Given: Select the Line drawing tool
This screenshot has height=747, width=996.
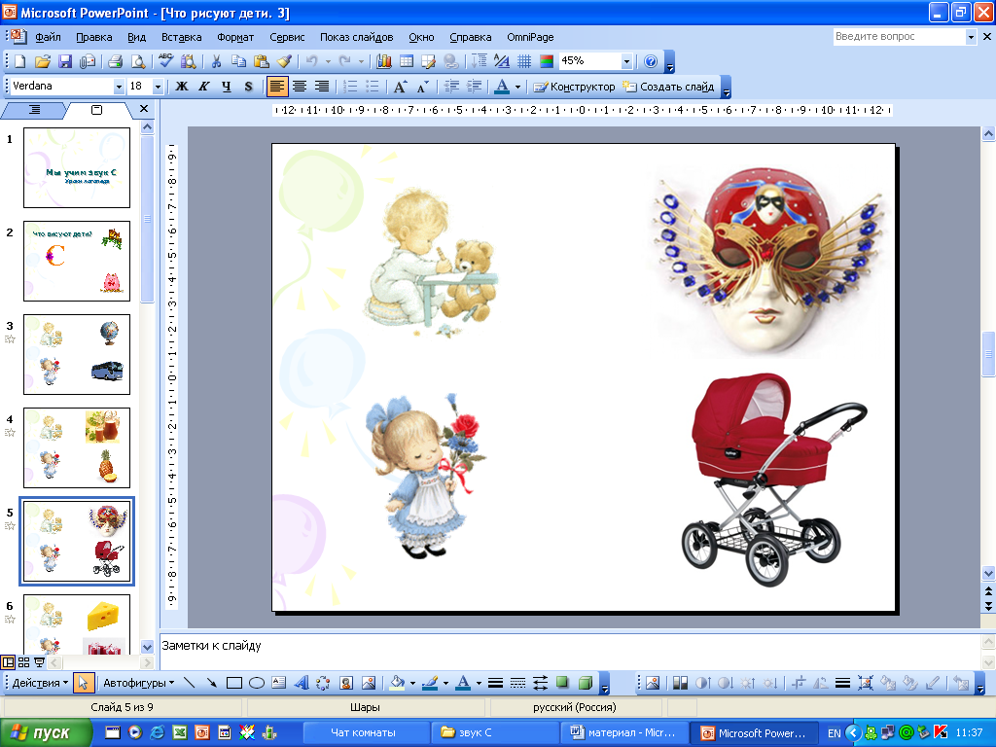Looking at the screenshot, I should (190, 683).
